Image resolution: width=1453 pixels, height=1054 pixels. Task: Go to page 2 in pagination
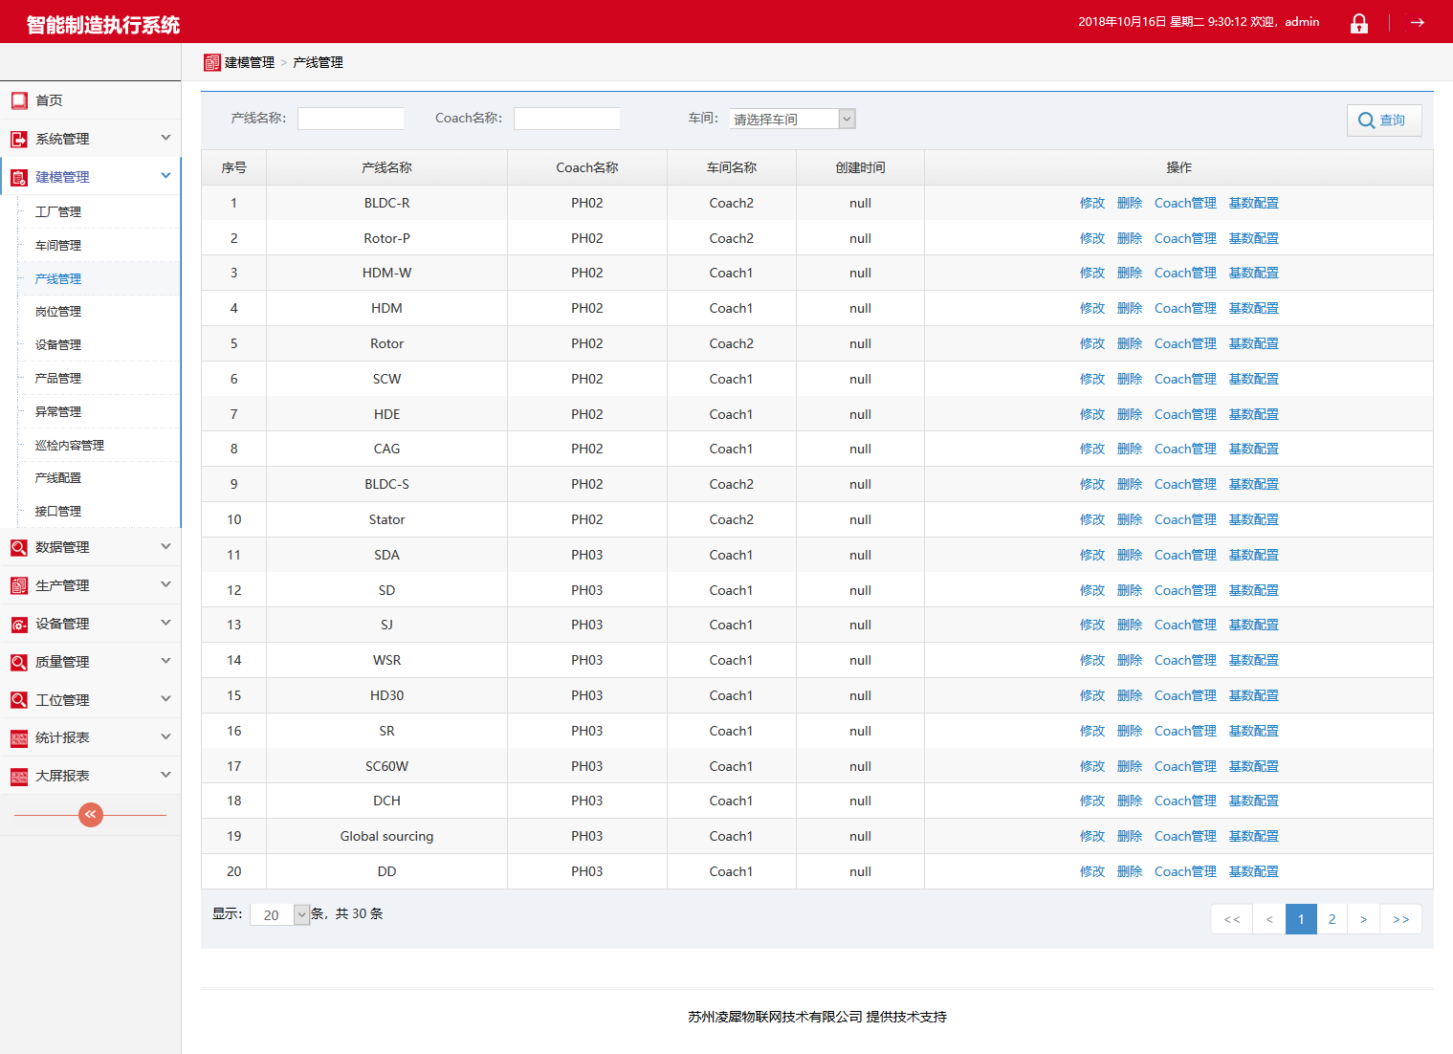pyautogui.click(x=1332, y=919)
